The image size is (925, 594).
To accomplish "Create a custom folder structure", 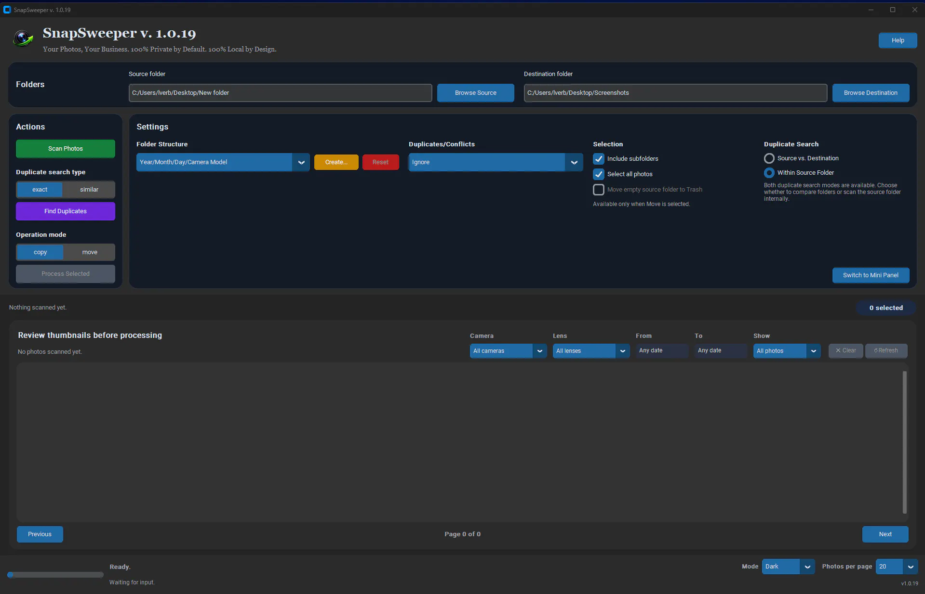I will coord(336,162).
